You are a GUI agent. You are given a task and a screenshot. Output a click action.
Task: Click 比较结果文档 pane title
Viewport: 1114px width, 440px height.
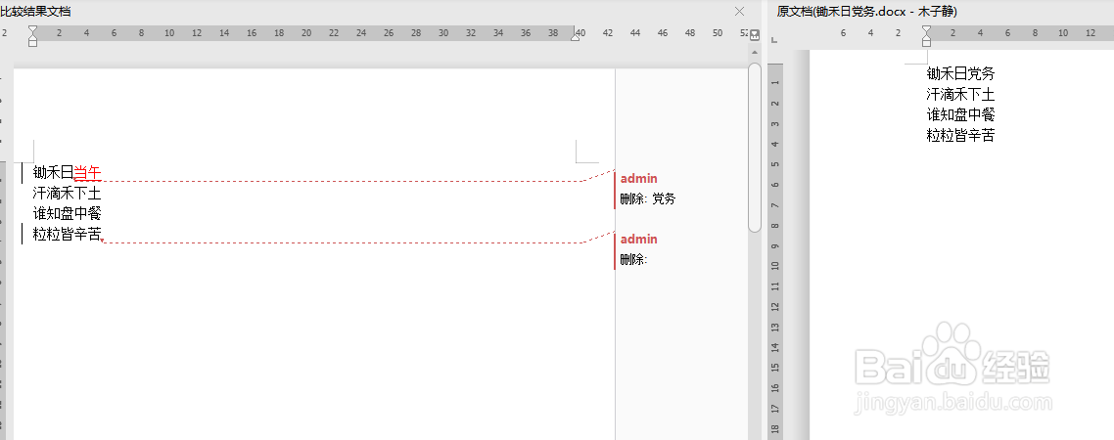coord(35,12)
